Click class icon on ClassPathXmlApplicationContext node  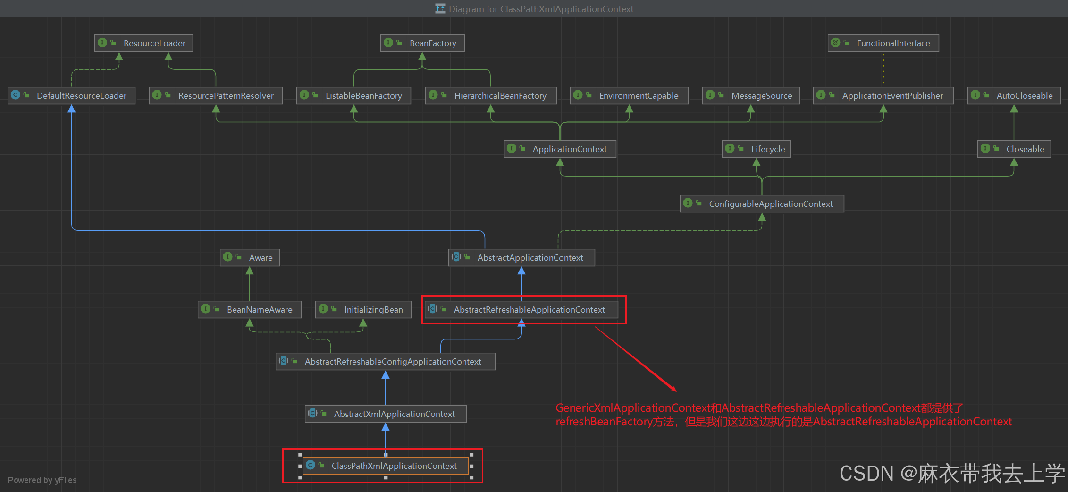coord(311,465)
